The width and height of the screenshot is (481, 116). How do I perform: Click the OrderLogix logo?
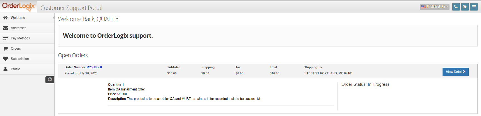pyautogui.click(x=19, y=7)
